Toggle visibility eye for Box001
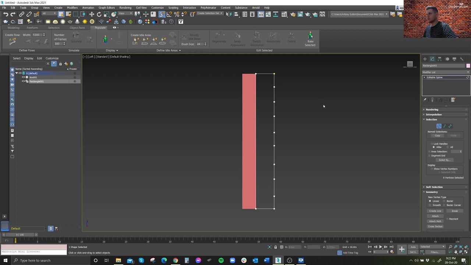The image size is (471, 265). pyautogui.click(x=24, y=77)
